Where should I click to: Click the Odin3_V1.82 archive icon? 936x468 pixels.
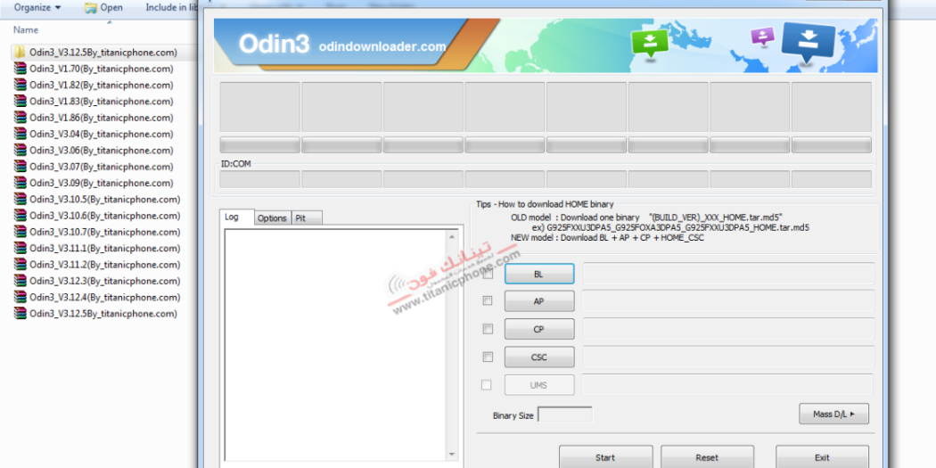click(x=21, y=85)
